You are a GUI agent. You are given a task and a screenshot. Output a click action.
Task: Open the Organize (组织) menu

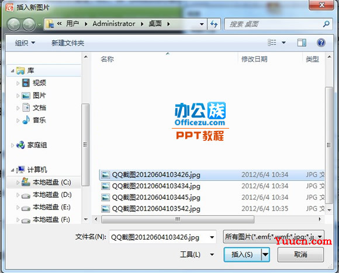25,43
